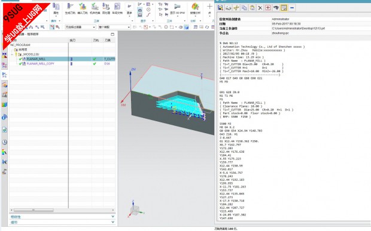The height and width of the screenshot is (231, 371).
Task: Click the date 05-Feb-2017 value
Action: point(286,24)
